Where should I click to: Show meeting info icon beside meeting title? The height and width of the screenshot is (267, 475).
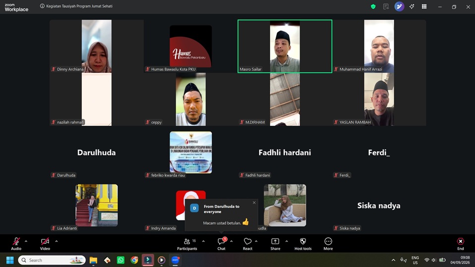(x=42, y=6)
